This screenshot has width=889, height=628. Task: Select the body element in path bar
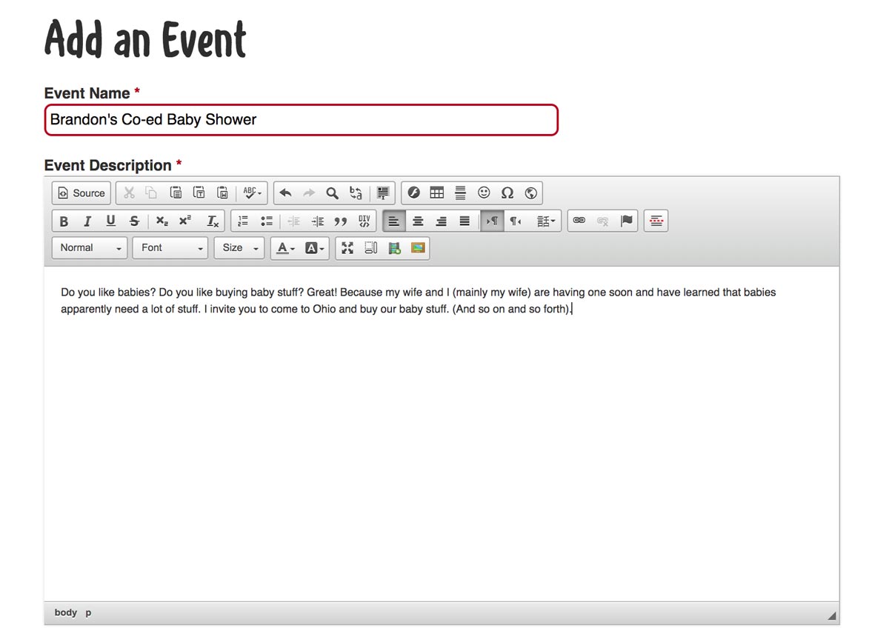tap(65, 612)
